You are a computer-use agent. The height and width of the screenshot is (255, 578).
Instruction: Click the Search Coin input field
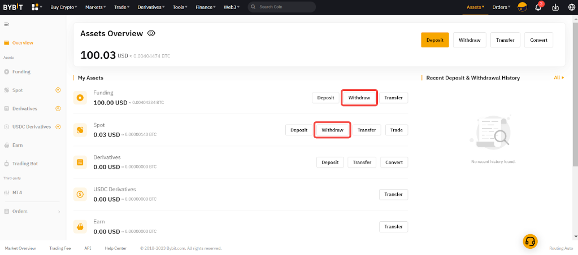coord(281,7)
